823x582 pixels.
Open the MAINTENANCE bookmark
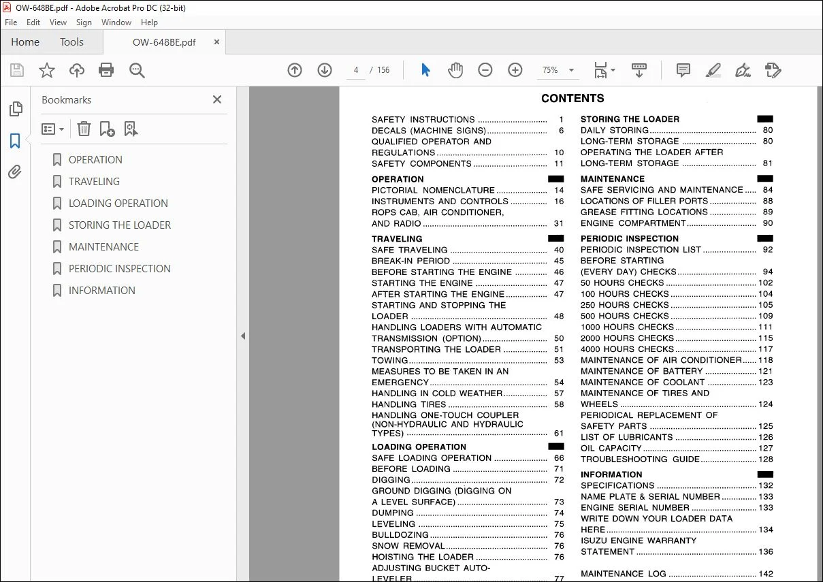(103, 247)
